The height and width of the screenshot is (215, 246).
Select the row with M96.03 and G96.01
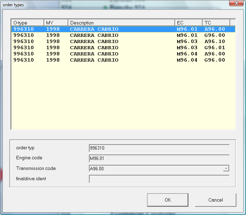click(123, 47)
